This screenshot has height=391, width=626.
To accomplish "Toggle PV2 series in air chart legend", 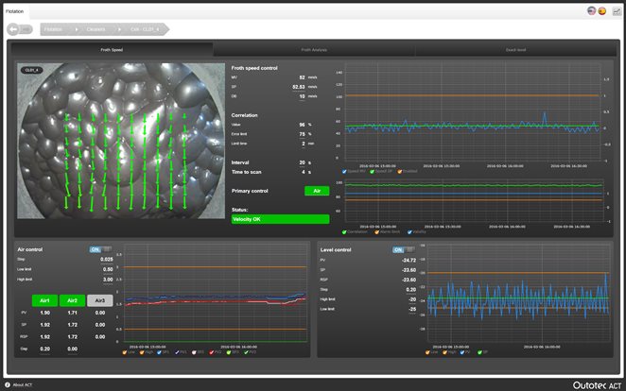I will (212, 352).
